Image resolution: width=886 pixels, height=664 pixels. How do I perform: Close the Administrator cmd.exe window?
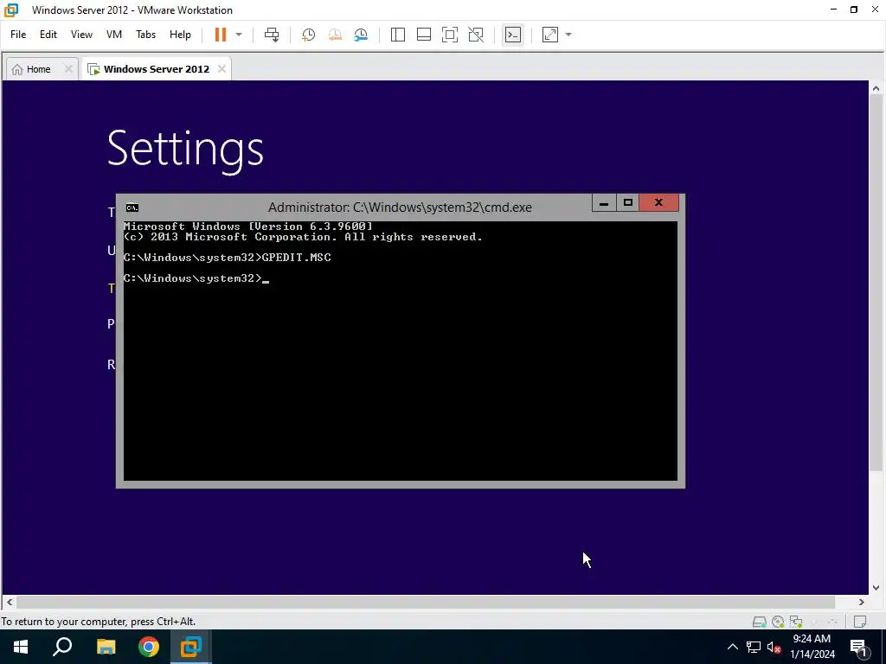pyautogui.click(x=658, y=202)
